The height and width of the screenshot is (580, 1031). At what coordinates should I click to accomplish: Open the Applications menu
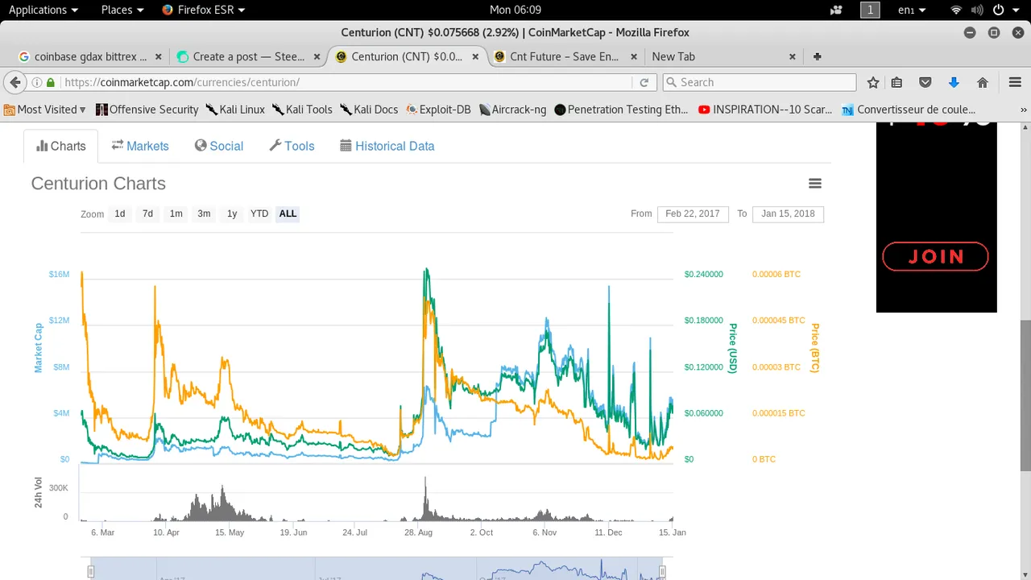43,10
